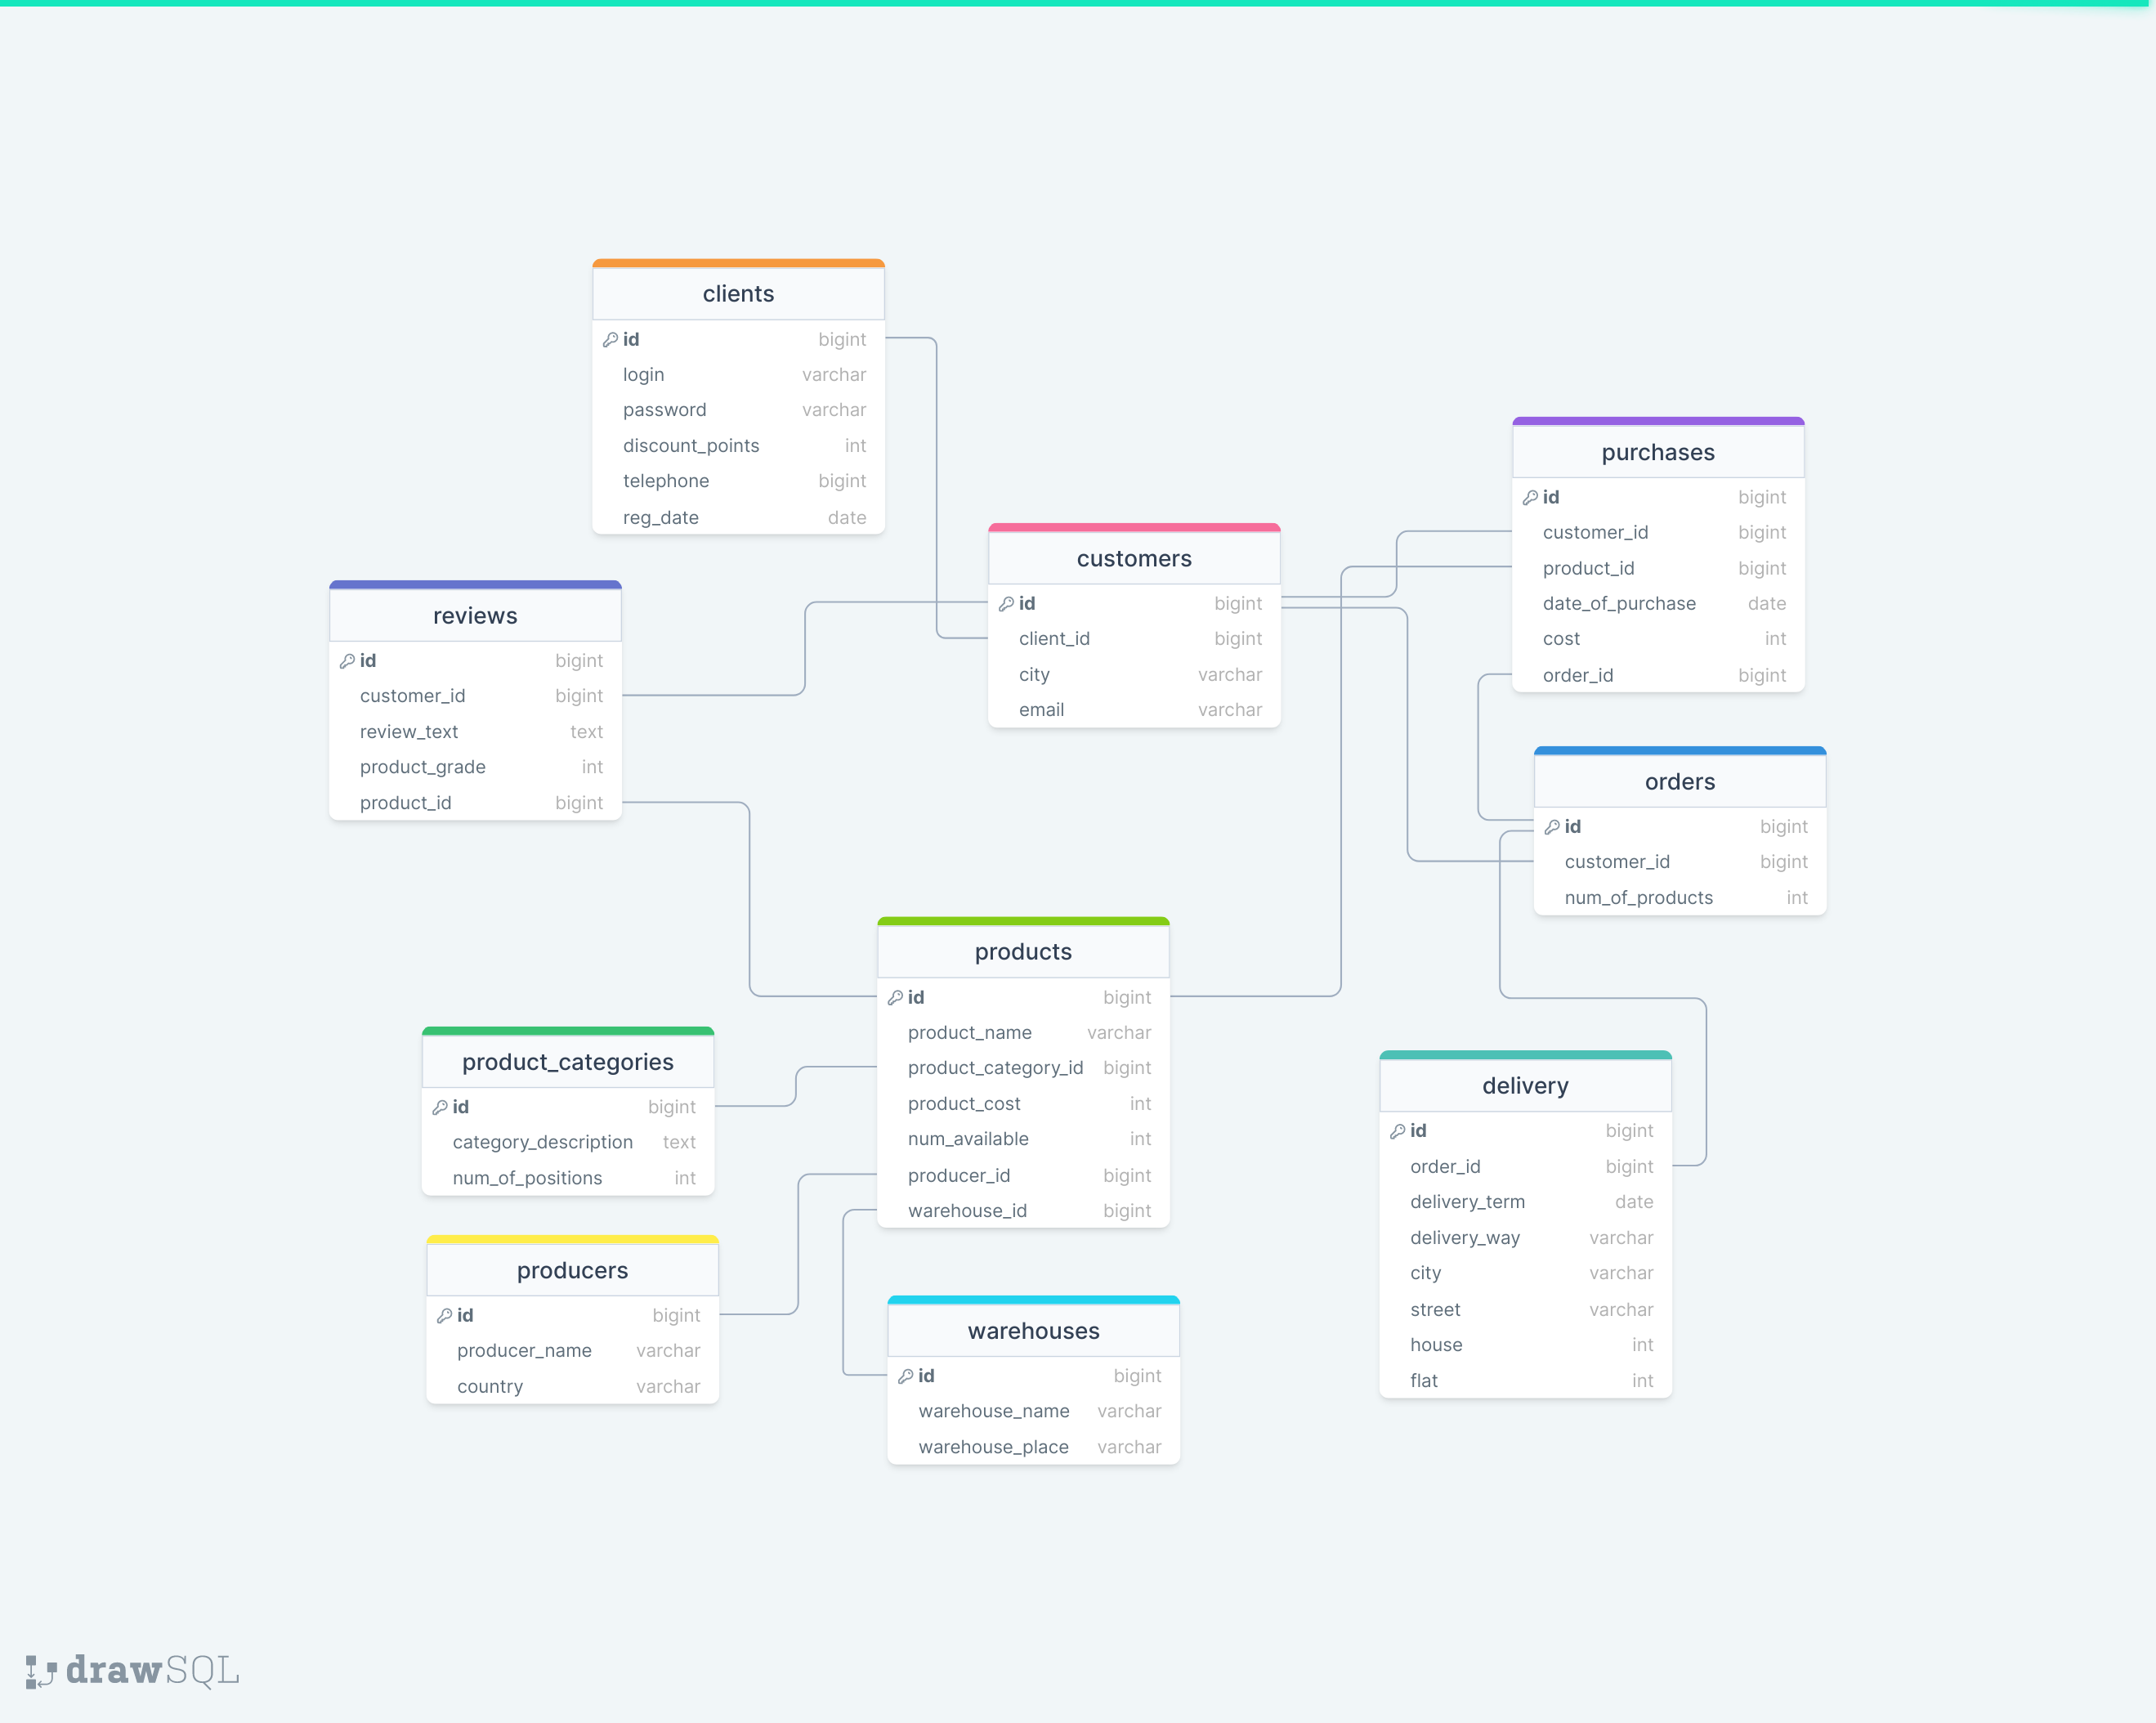Click the product_grade row in reviews
Screen dimensions: 2156x1723
pyautogui.click(x=475, y=767)
